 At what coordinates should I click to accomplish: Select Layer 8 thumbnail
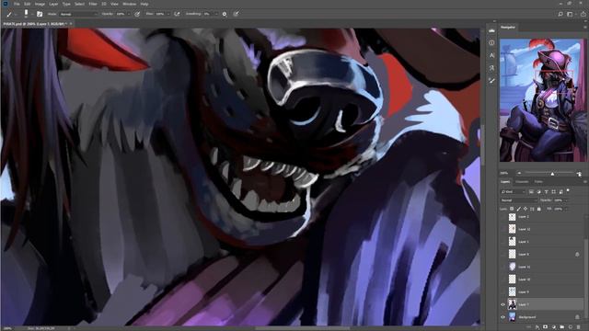(x=512, y=254)
